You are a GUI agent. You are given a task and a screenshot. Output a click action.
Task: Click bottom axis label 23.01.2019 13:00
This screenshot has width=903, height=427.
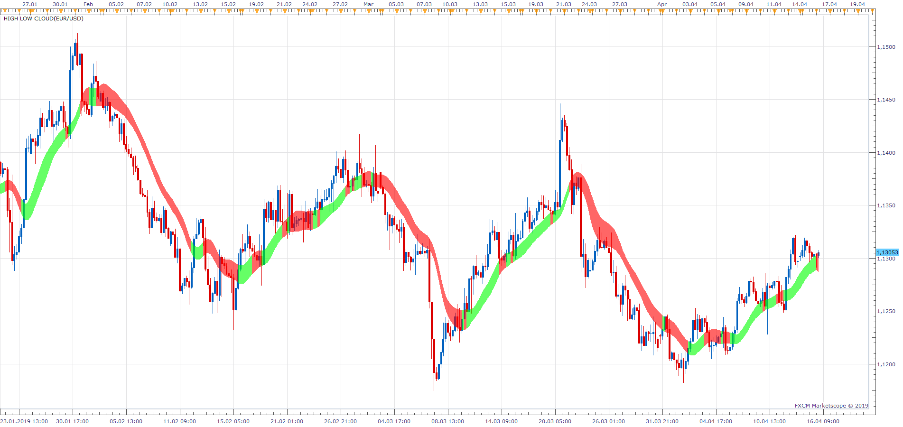click(x=24, y=421)
